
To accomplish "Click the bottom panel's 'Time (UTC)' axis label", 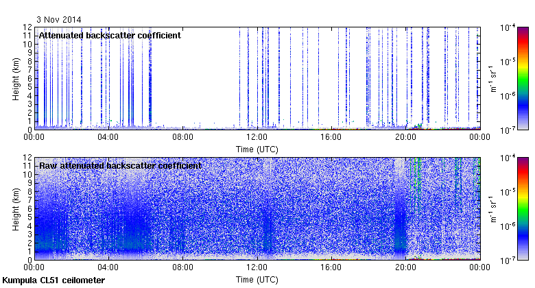I will point(257,280).
